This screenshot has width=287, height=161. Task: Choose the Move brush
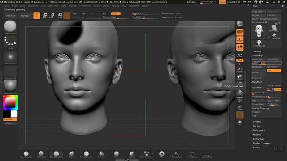tap(71, 154)
